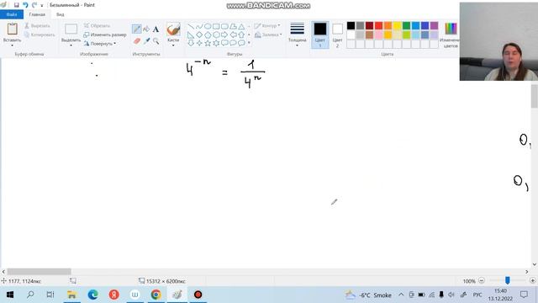Activate Цвет 2 background color box
The height and width of the screenshot is (303, 538).
pyautogui.click(x=337, y=35)
